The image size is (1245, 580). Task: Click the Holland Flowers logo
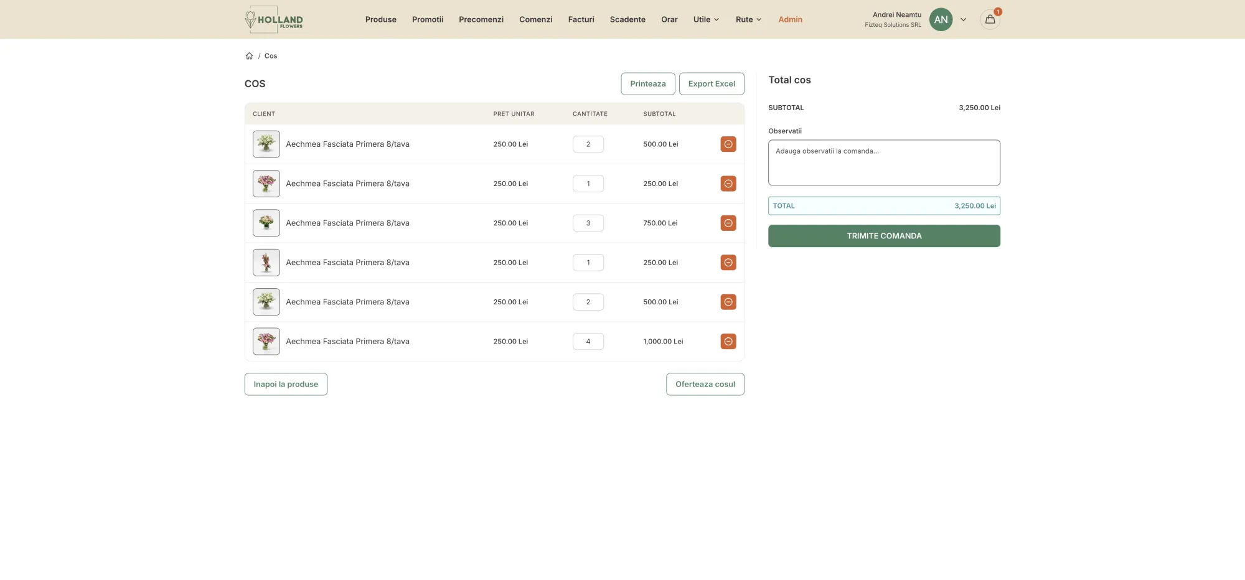274,19
